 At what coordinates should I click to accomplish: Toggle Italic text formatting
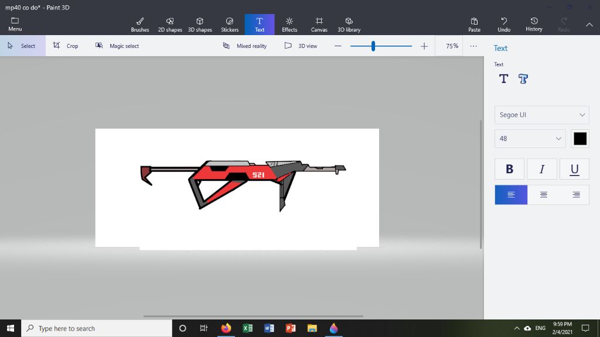pos(542,169)
